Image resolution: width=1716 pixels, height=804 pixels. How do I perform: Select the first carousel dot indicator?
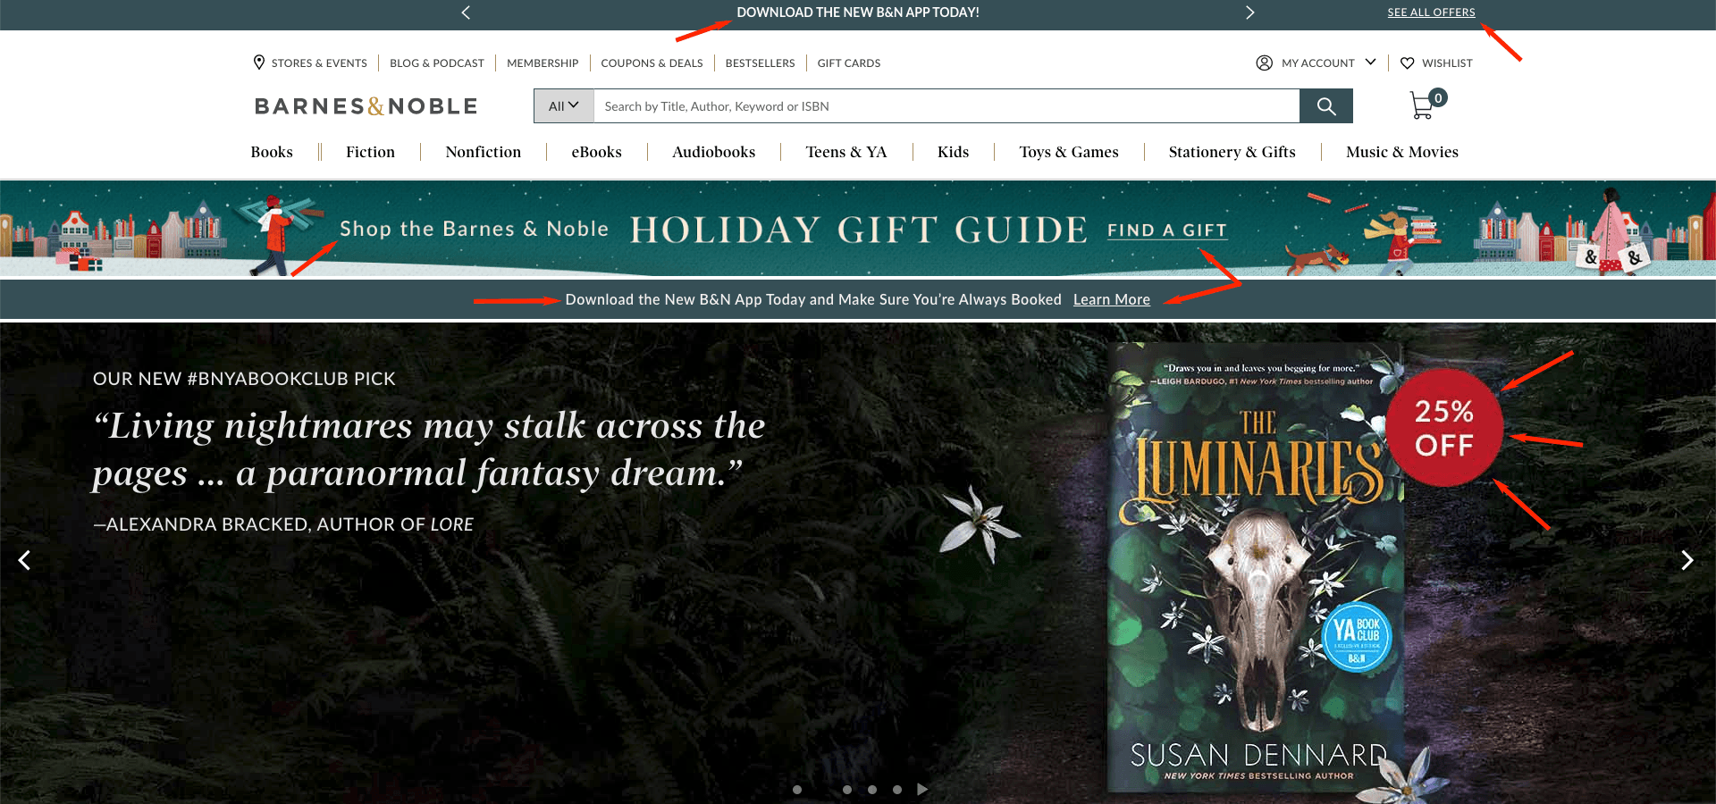point(797,790)
